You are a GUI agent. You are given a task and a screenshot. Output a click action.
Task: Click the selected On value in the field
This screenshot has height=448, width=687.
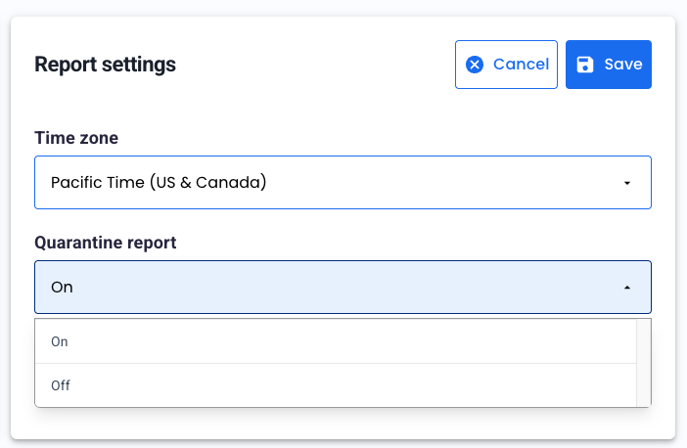pos(62,288)
